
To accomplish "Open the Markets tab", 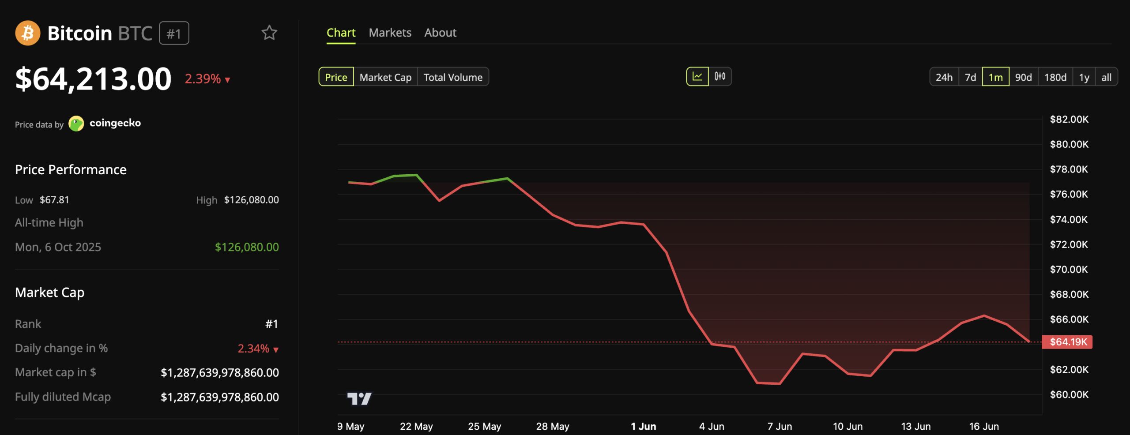I will pos(390,33).
